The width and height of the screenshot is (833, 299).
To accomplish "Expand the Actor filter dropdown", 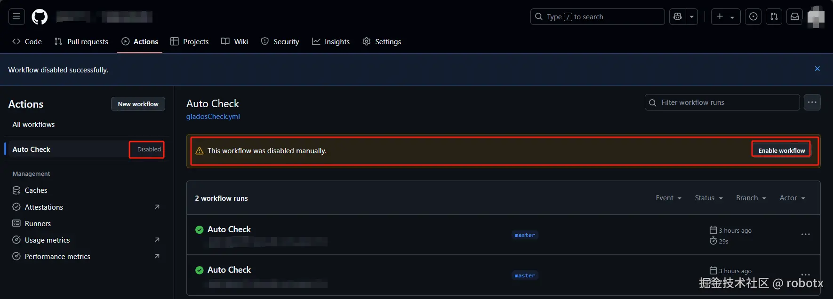I will pos(792,198).
